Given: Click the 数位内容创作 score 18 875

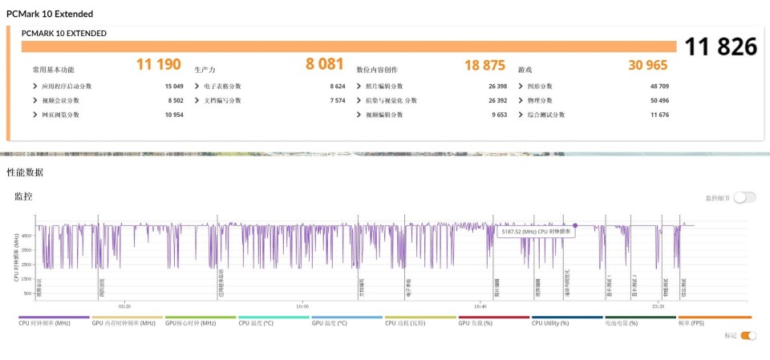Looking at the screenshot, I should pos(484,65).
